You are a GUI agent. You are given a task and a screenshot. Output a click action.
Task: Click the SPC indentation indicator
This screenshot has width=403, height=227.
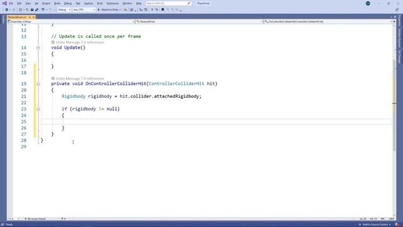(x=383, y=219)
